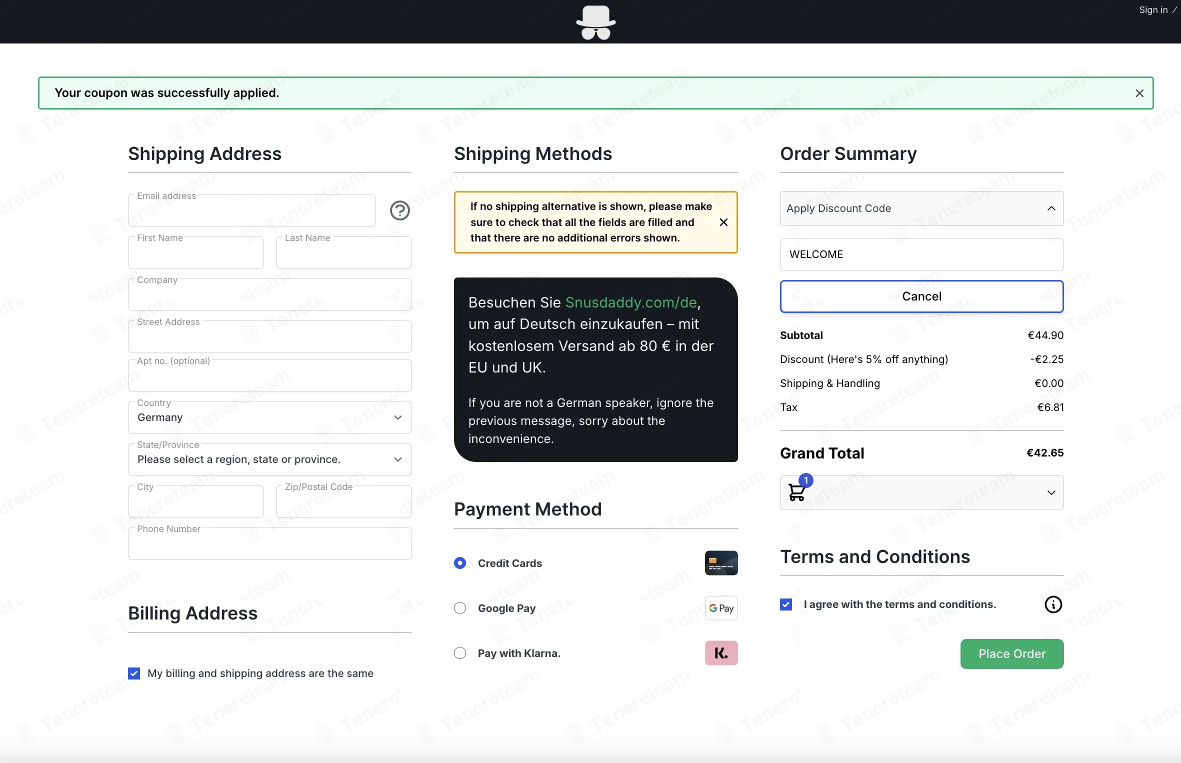
Task: Select Credit Cards payment method
Action: (460, 563)
